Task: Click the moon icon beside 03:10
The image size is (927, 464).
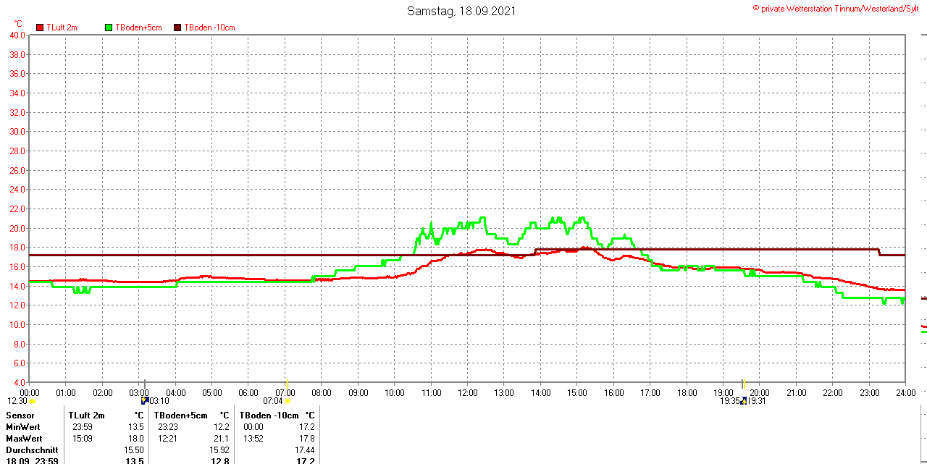Action: point(144,400)
